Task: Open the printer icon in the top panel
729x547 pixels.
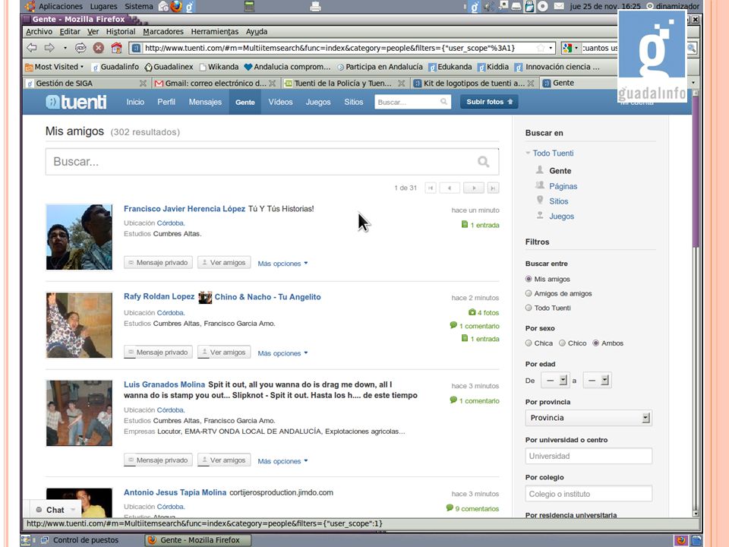Action: click(x=315, y=6)
